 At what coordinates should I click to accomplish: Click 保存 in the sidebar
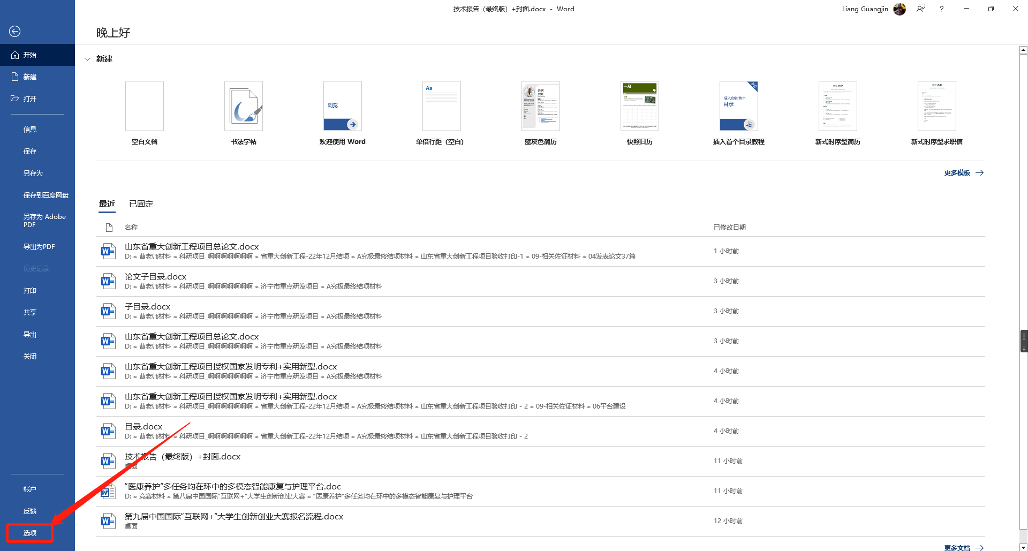tap(37, 151)
